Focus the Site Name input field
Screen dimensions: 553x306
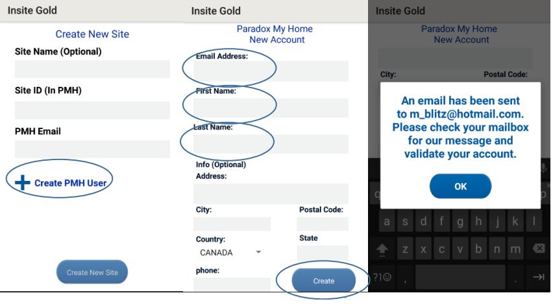click(92, 69)
